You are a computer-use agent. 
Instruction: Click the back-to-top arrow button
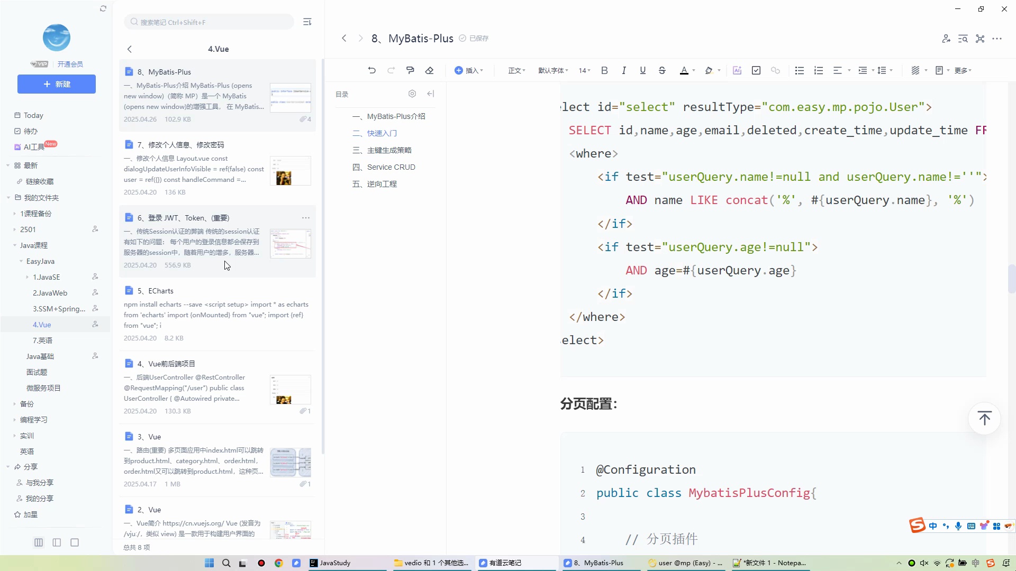tap(984, 418)
